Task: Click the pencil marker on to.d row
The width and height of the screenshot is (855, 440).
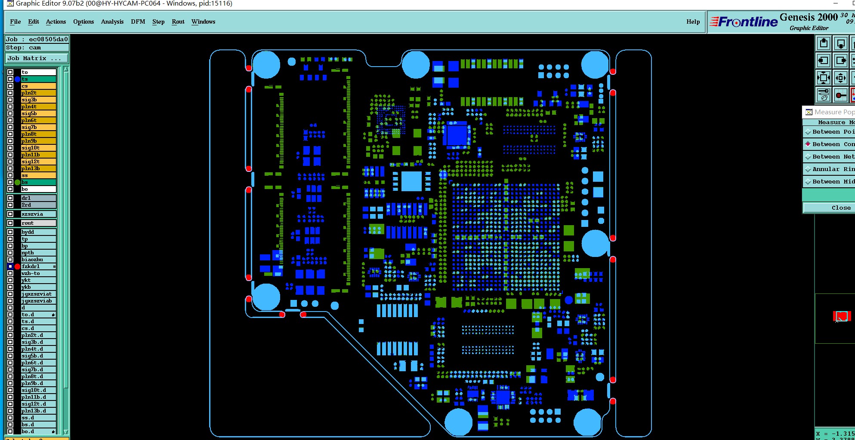Action: coord(53,315)
